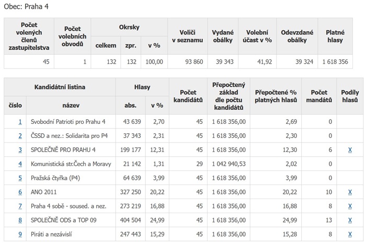Open vote shares X for Praha 4 sobě
366x244 pixels.
click(350, 206)
